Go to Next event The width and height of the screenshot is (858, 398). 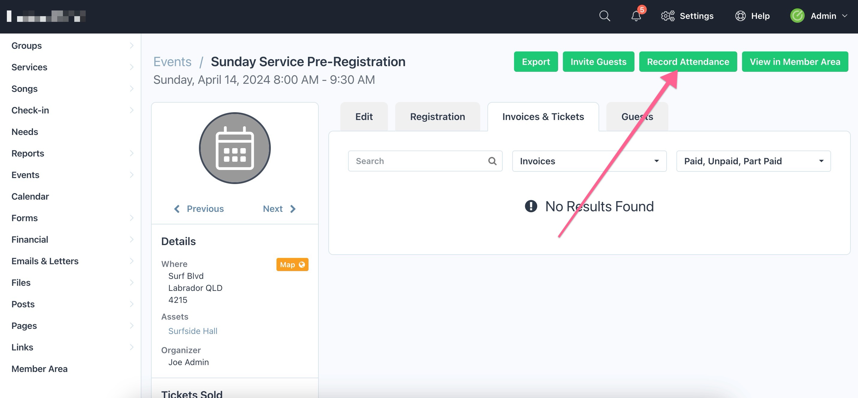[279, 209]
